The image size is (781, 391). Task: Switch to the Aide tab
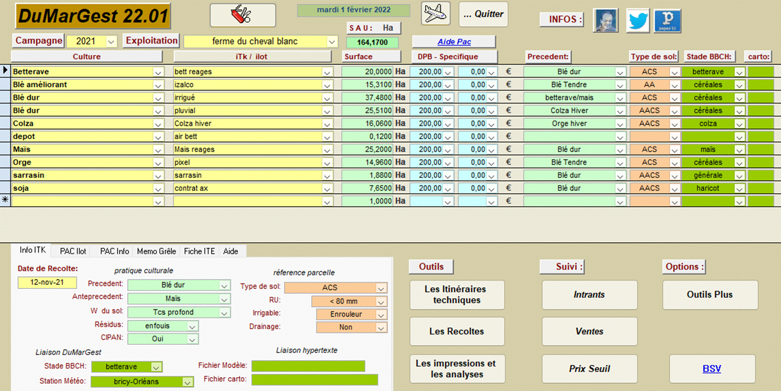[x=231, y=251]
